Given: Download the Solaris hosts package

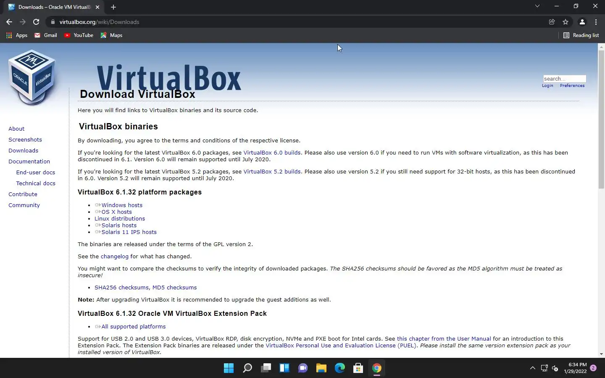Looking at the screenshot, I should [119, 226].
